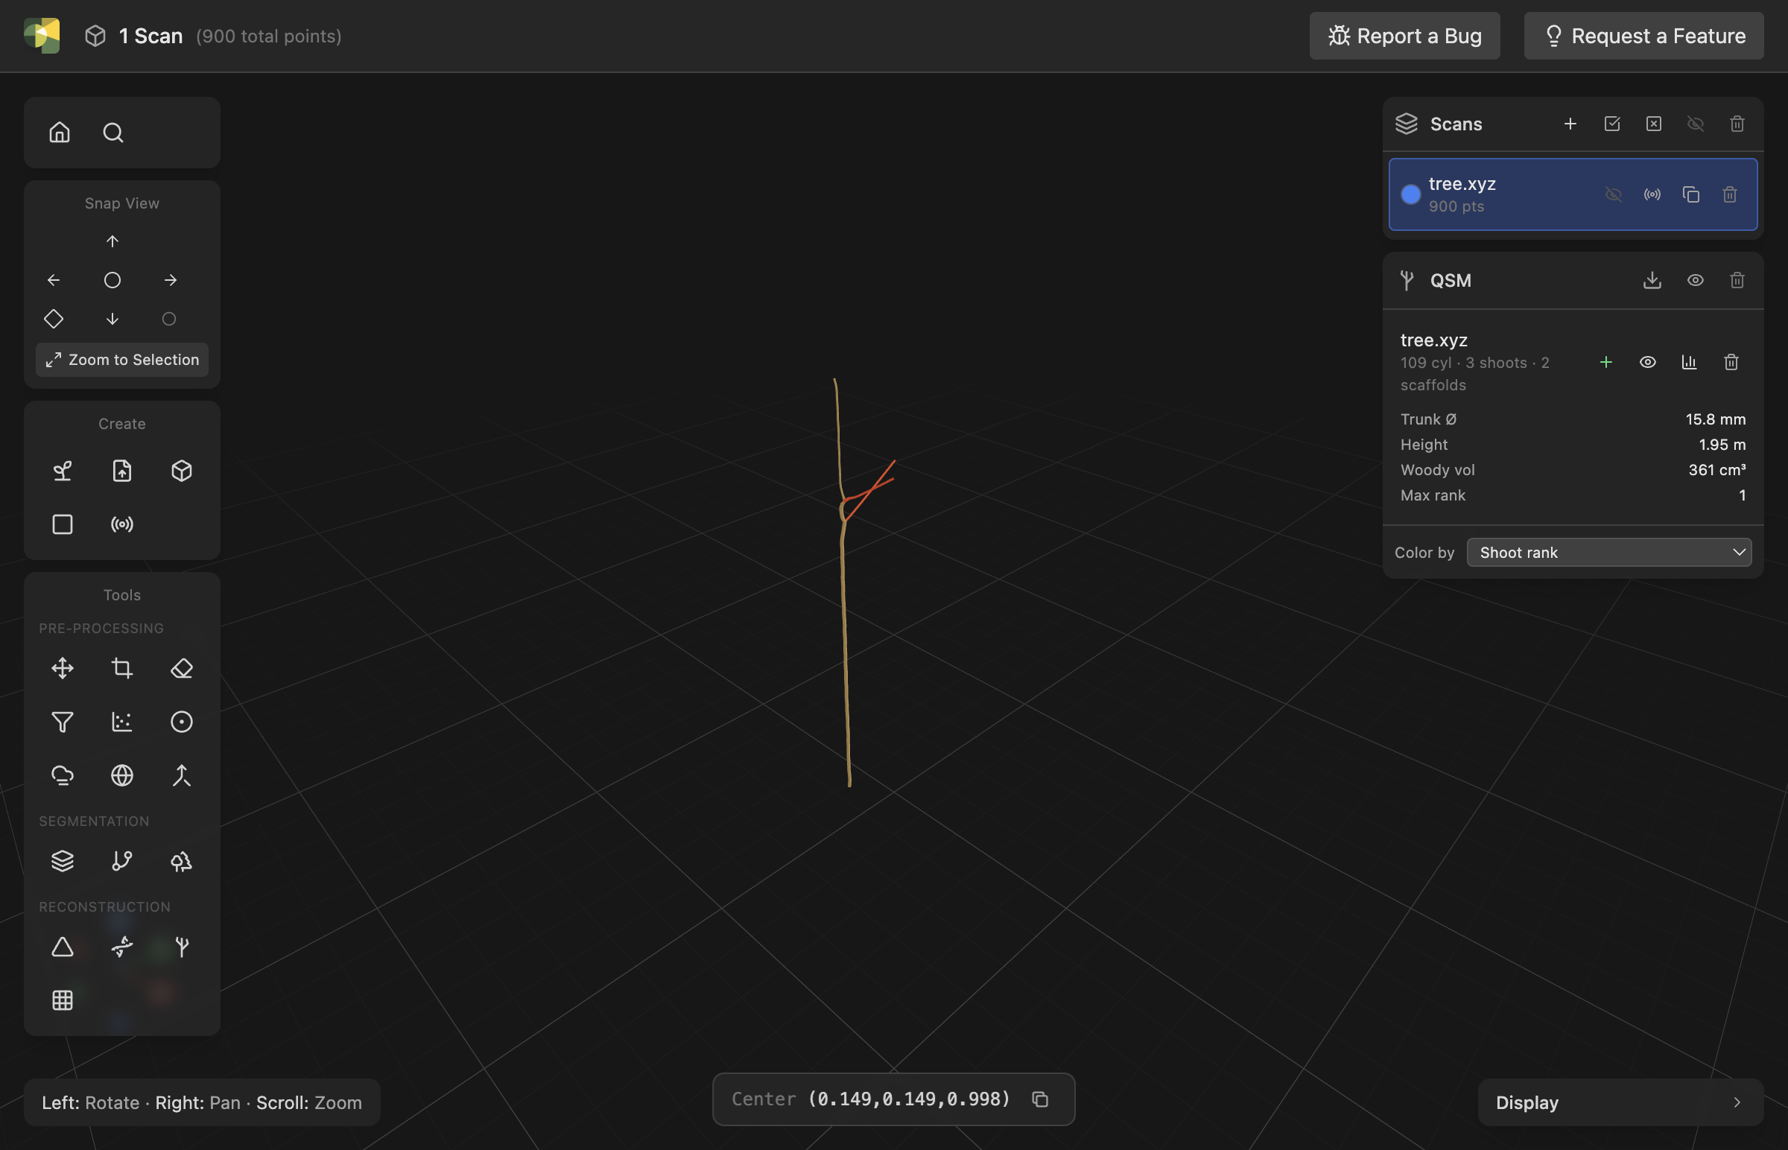Screen dimensions: 1788x1150
Task: Select the scatter chart tool
Action: pyautogui.click(x=122, y=722)
